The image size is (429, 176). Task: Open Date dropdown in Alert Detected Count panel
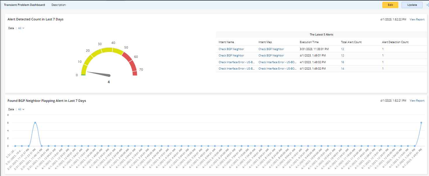click(21, 28)
